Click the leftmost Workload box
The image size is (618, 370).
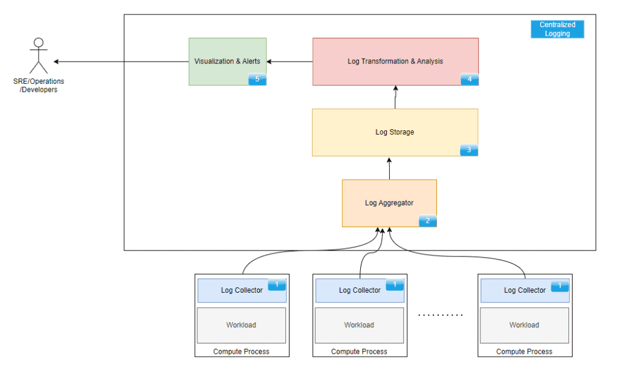pos(241,325)
